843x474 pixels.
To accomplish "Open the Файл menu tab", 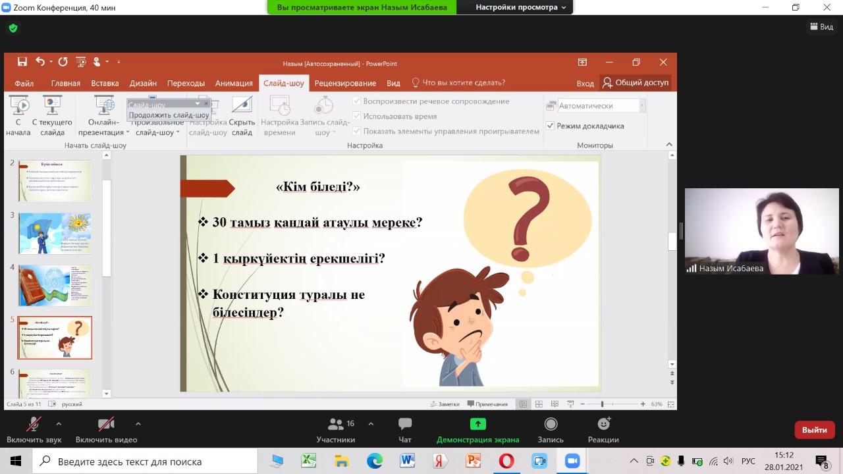I will 24,83.
